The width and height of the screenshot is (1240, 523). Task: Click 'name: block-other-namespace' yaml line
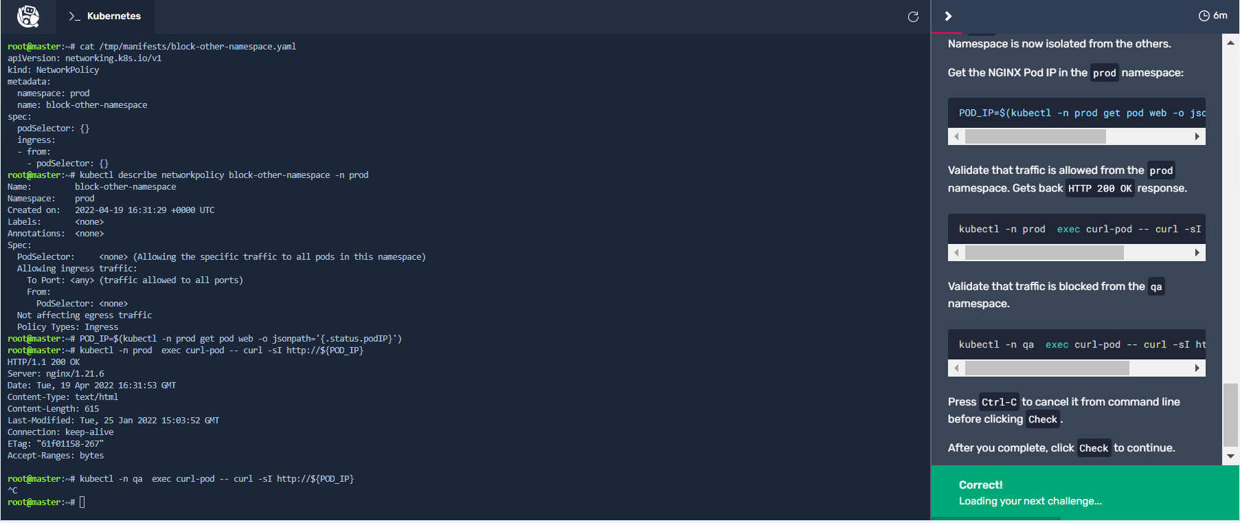click(82, 105)
